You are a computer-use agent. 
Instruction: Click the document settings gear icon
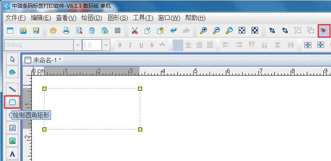click(53, 31)
